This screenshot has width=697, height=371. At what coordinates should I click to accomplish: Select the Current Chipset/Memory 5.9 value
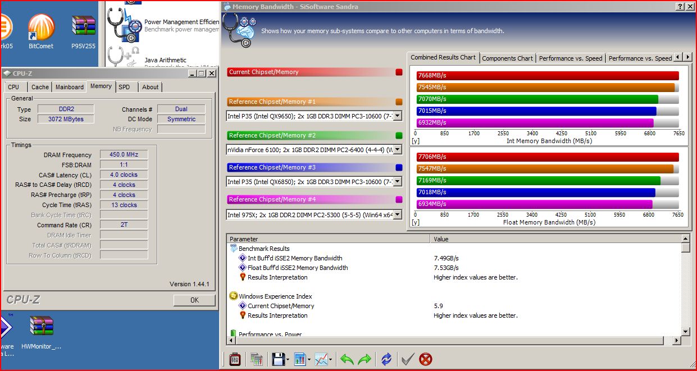438,306
